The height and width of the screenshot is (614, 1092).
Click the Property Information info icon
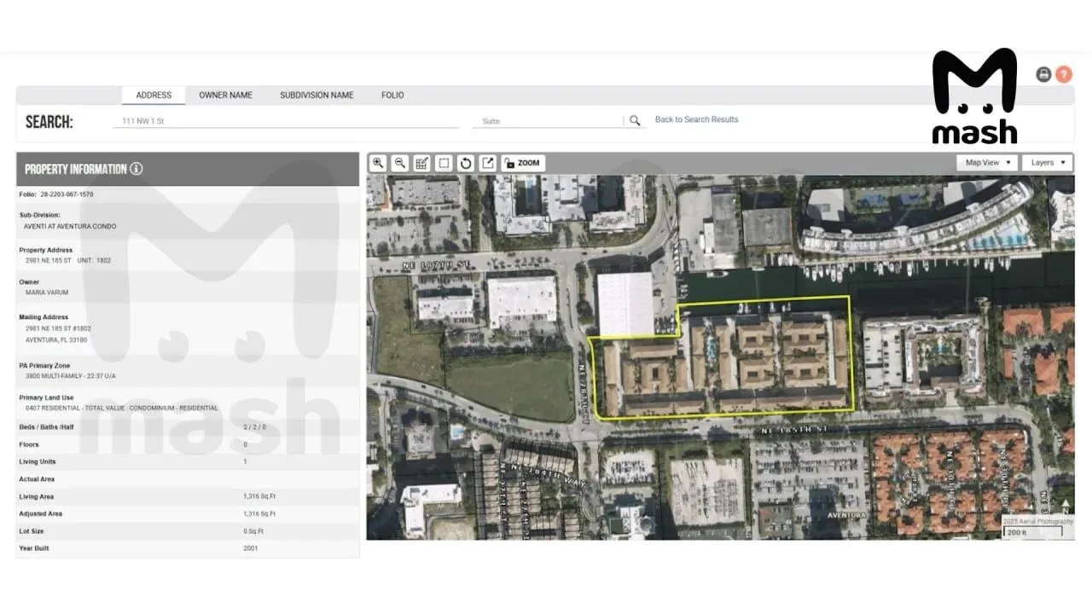point(136,169)
